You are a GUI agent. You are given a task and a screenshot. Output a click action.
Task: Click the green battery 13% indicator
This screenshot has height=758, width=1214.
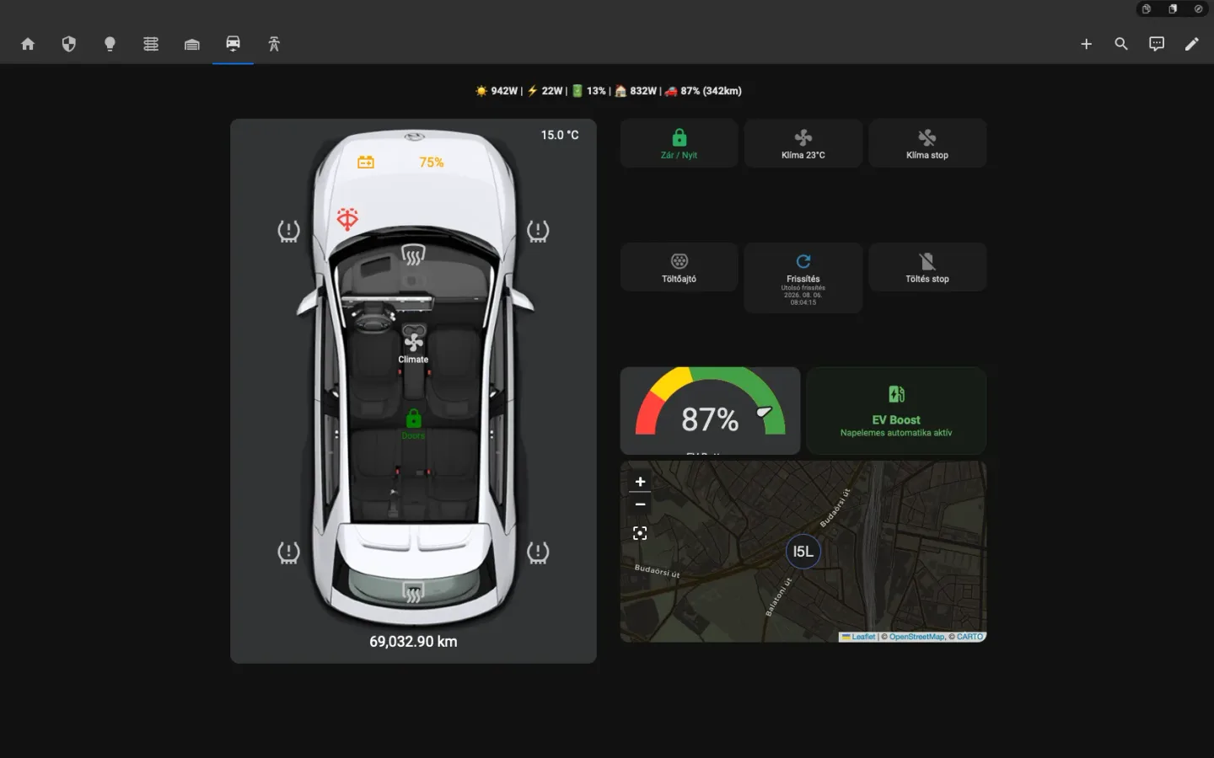589,91
